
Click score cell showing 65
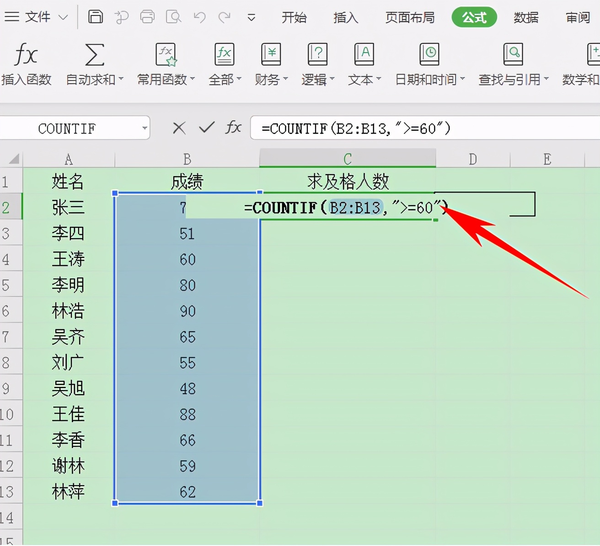pyautogui.click(x=187, y=337)
